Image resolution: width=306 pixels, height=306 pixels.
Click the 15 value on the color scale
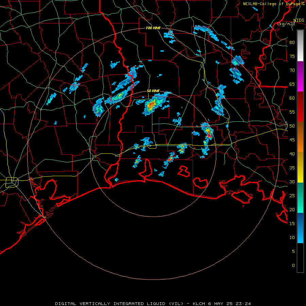coord(292,224)
